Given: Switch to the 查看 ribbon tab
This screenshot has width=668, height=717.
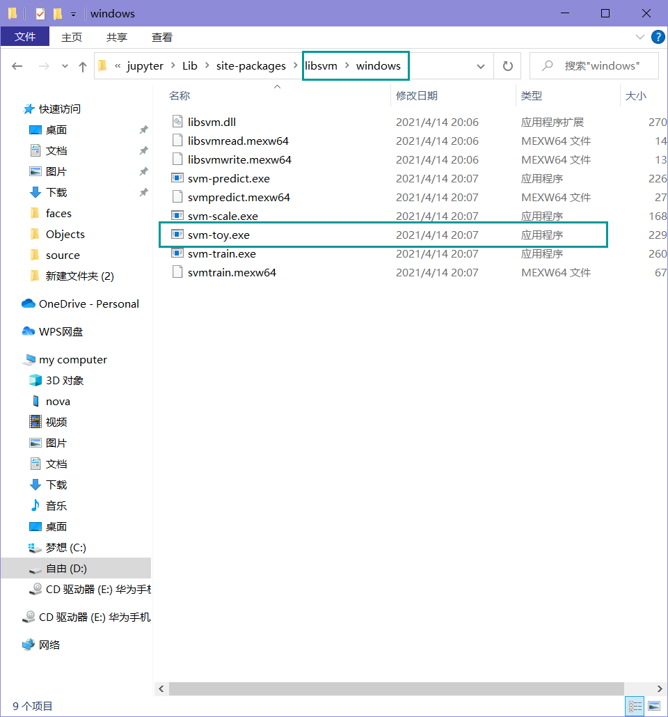Looking at the screenshot, I should [x=161, y=37].
